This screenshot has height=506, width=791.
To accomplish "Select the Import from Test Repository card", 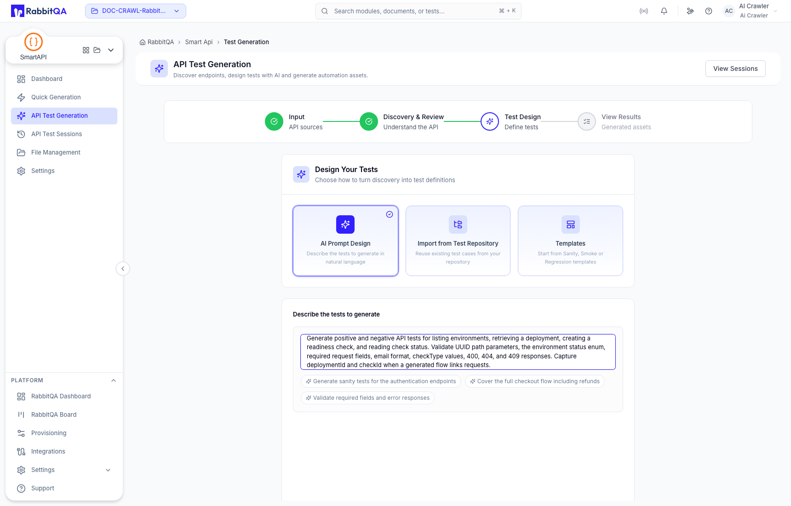I will click(458, 241).
